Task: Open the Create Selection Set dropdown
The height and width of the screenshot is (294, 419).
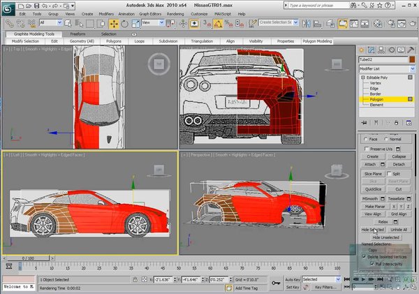Action: coord(278,23)
